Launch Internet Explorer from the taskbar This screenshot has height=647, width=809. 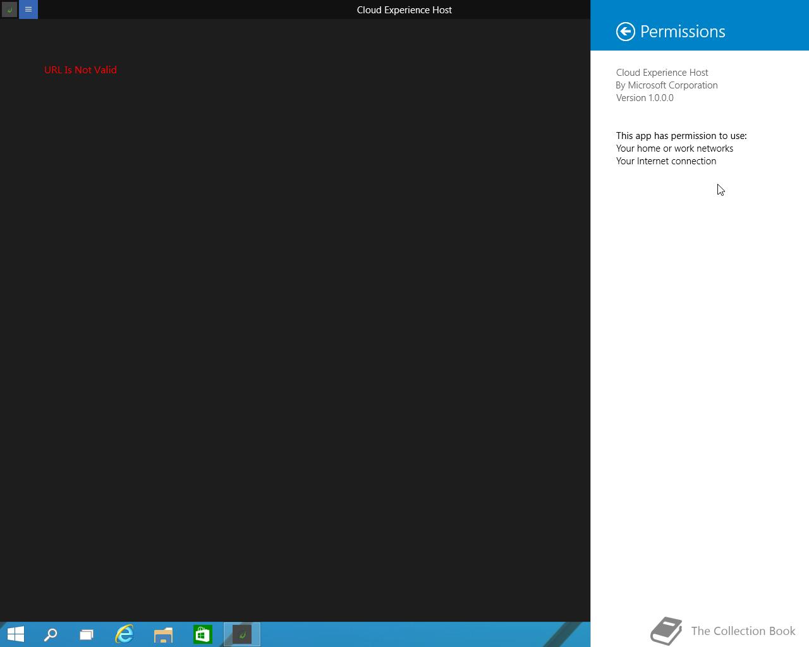(125, 634)
